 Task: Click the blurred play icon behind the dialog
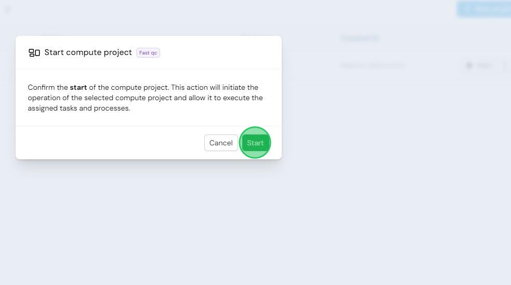[469, 65]
